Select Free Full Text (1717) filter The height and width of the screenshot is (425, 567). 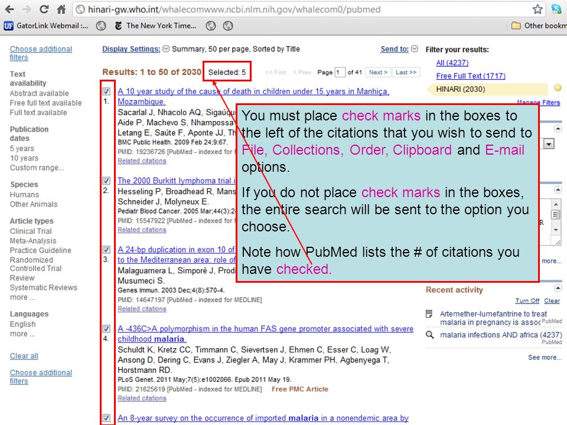pos(471,76)
